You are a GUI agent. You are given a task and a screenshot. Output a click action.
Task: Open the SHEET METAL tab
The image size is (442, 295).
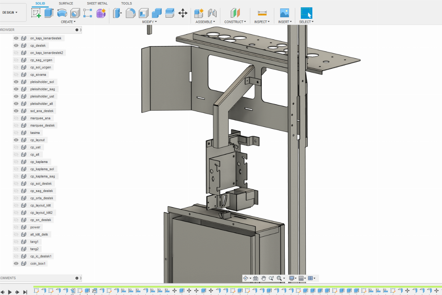[97, 3]
